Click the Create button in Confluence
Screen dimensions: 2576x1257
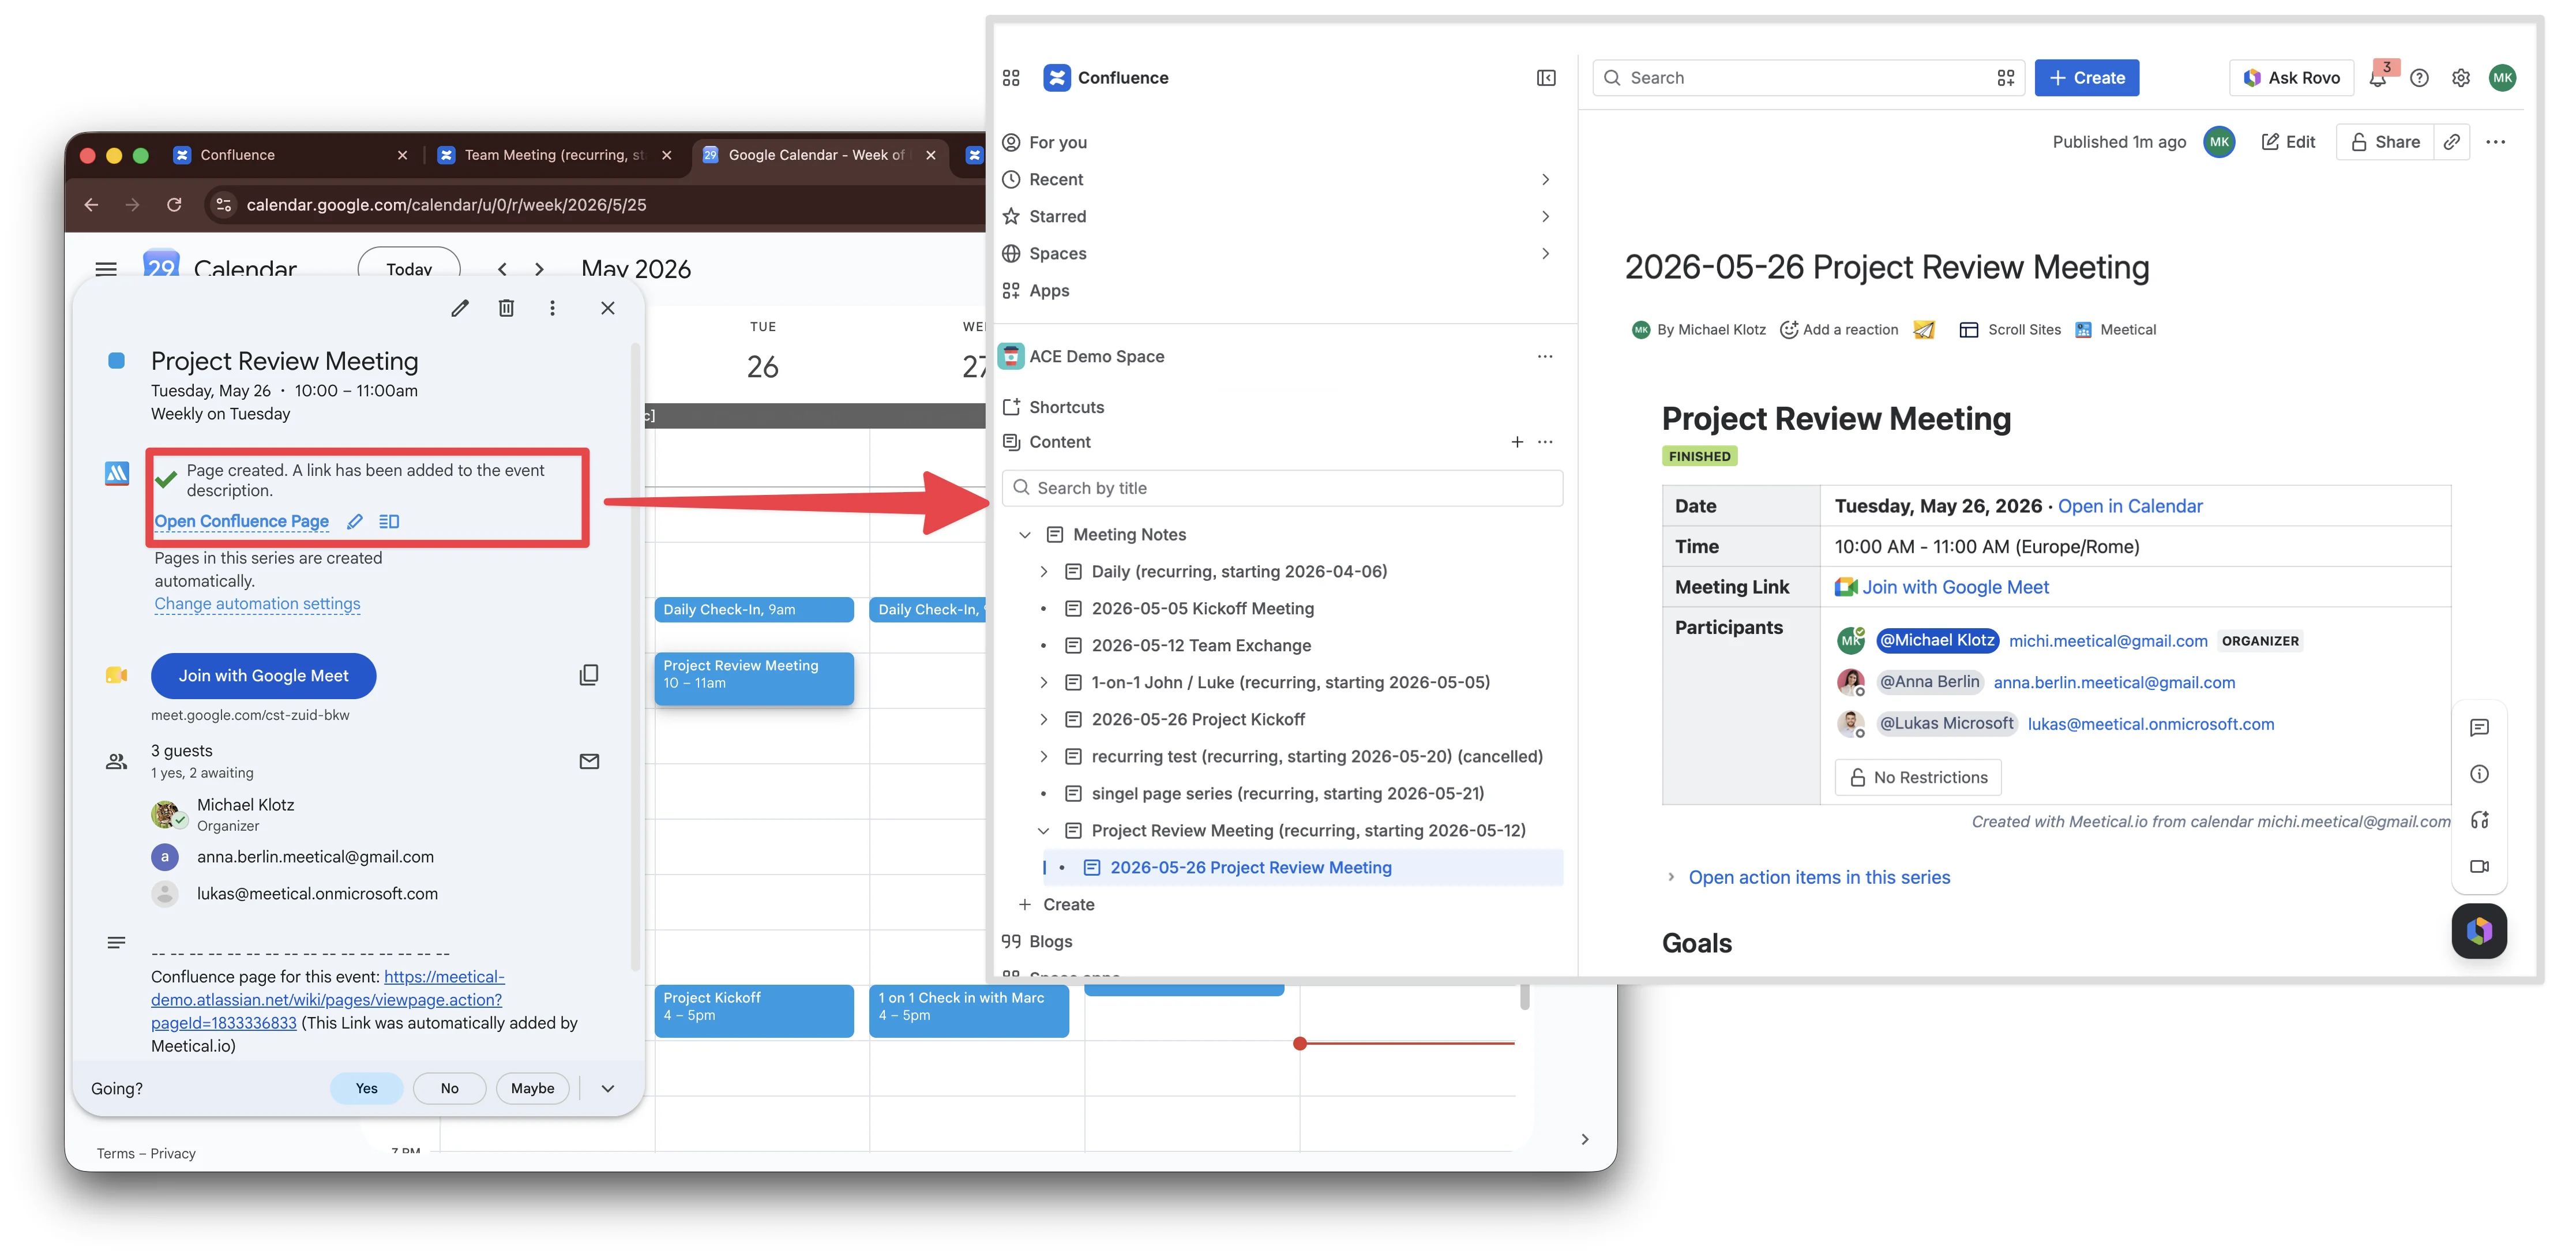pyautogui.click(x=2086, y=77)
